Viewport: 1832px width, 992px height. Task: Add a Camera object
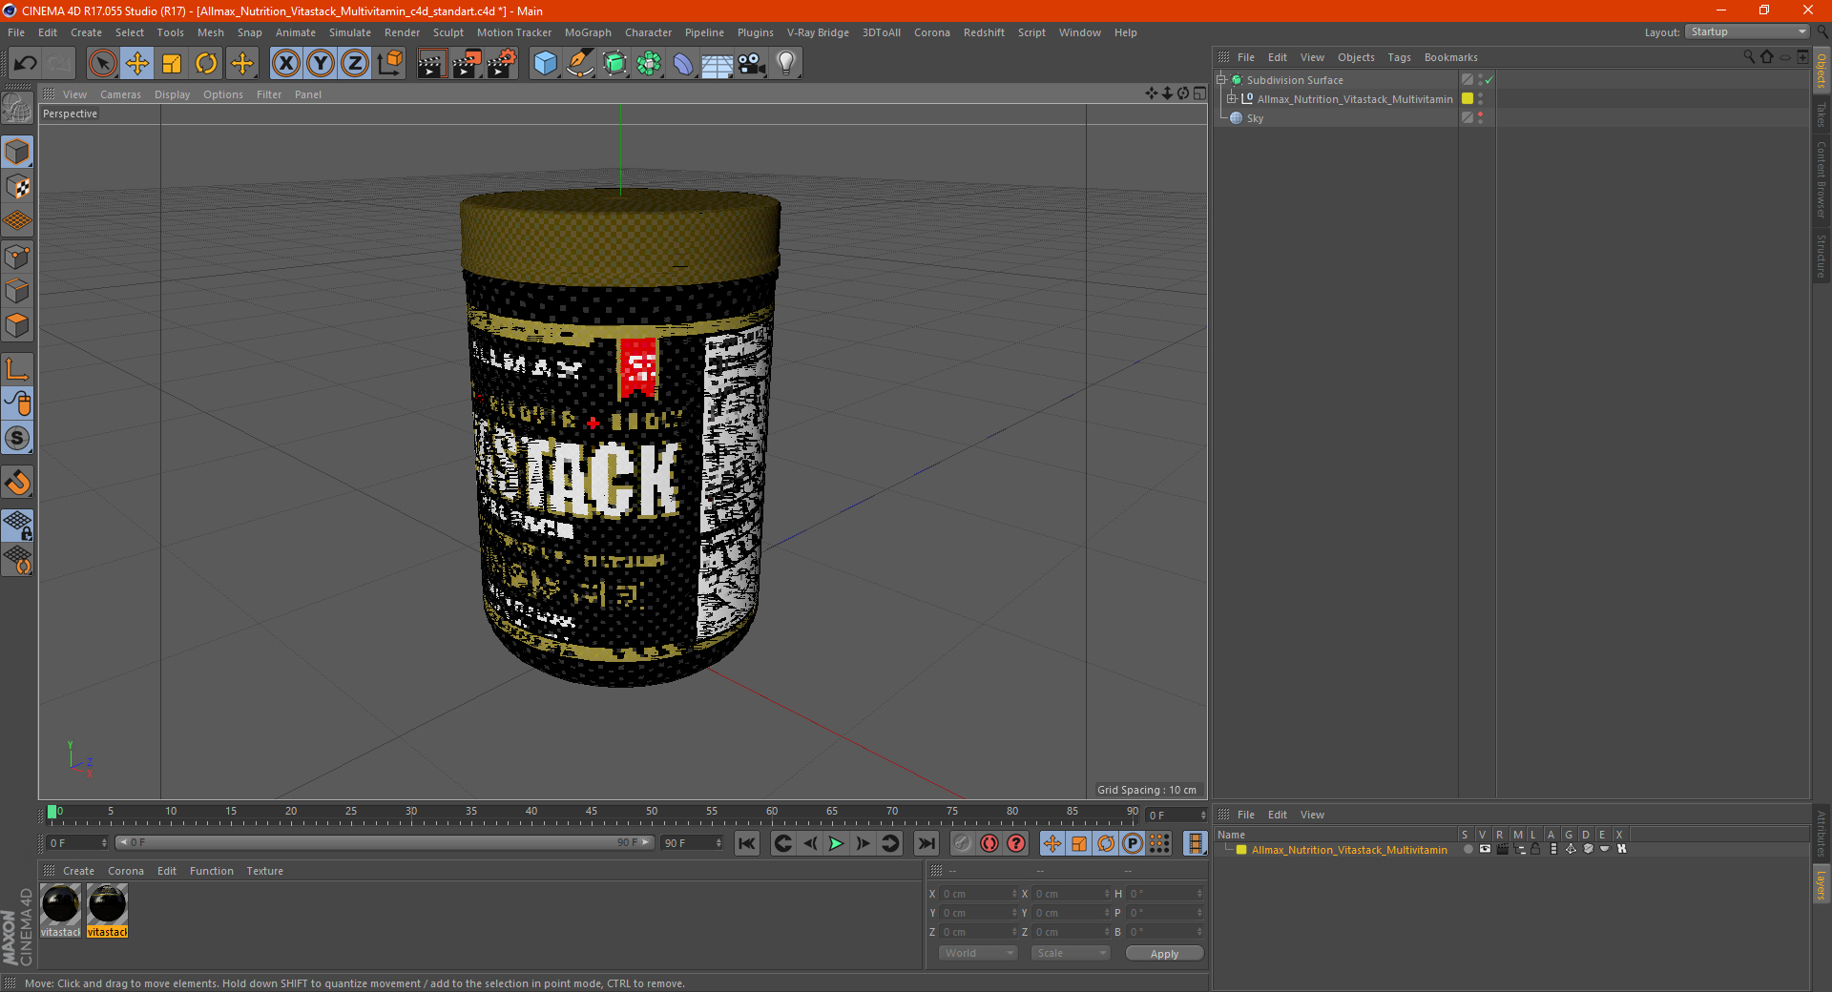click(x=752, y=64)
